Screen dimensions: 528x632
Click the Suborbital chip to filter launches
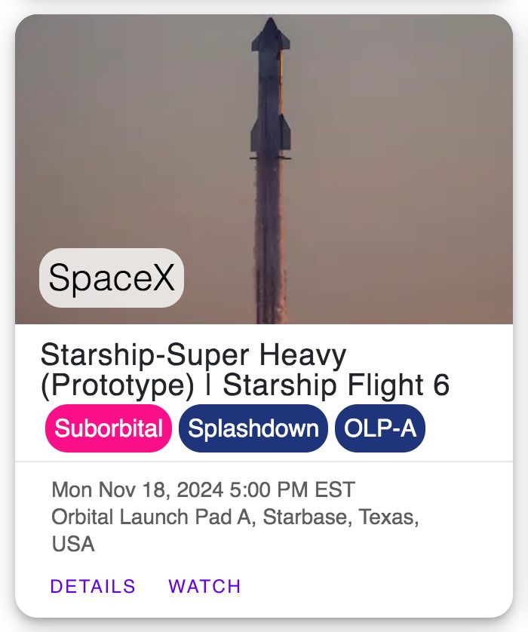point(106,428)
